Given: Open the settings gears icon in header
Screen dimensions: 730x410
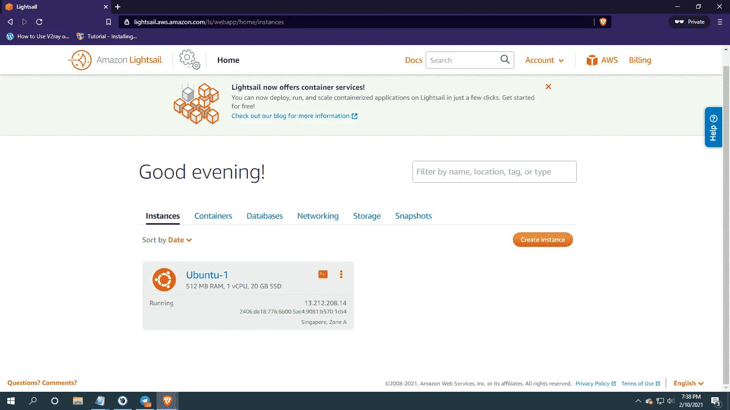Looking at the screenshot, I should 189,60.
